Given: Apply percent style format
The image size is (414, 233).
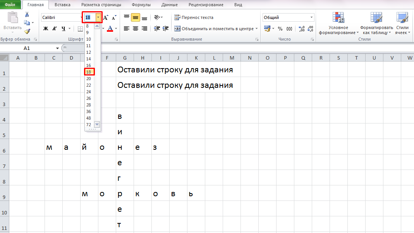Looking at the screenshot, I should [x=280, y=29].
